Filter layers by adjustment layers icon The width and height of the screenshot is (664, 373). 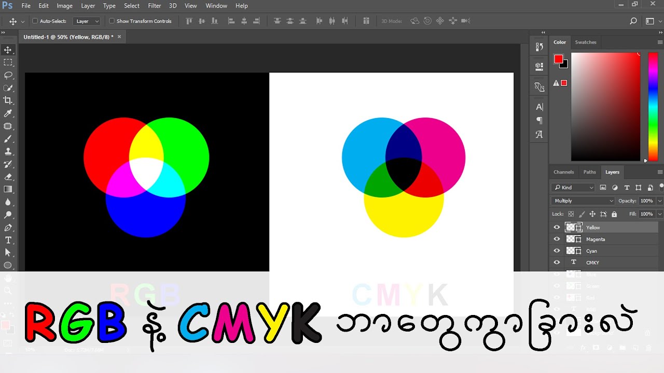point(615,188)
